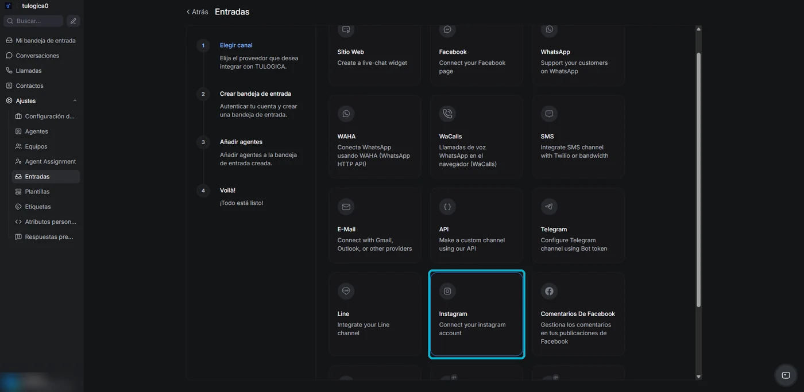This screenshot has height=392, width=804.
Task: Open Mi bandeja de entrada
Action: point(41,41)
